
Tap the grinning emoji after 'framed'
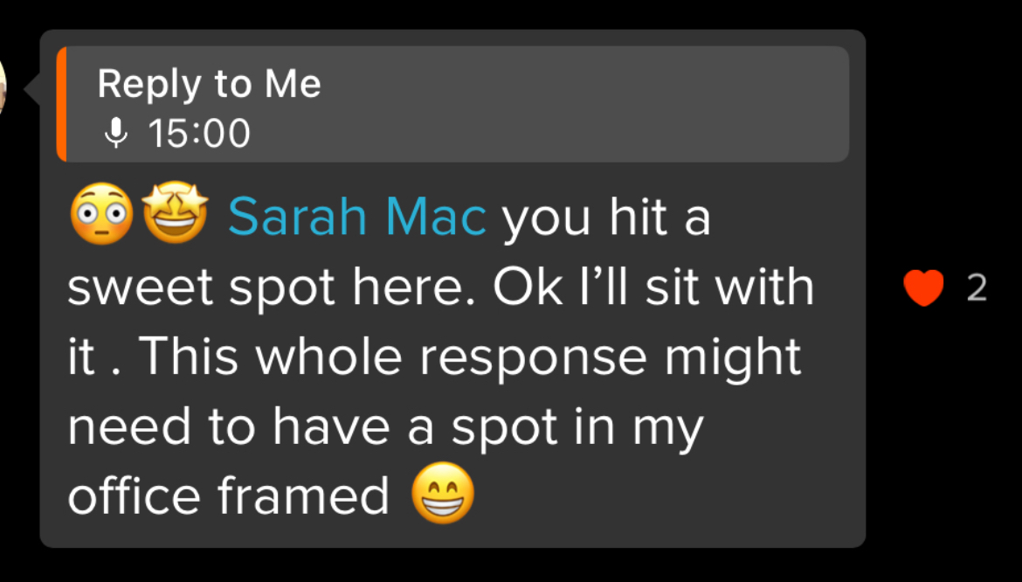pyautogui.click(x=443, y=494)
